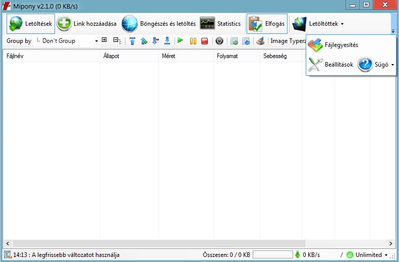Click the clean completed downloads brush icon

click(x=260, y=41)
